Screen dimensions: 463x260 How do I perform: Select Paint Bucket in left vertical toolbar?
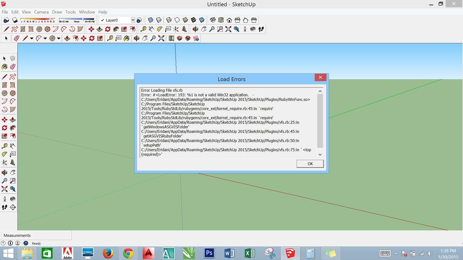[x=4, y=67]
